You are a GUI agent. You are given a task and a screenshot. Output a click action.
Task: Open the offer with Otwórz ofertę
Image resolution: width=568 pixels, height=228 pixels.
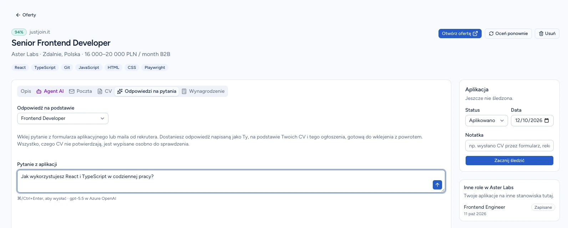(x=460, y=34)
